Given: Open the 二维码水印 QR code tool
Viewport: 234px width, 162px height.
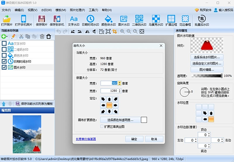Looking at the screenshot, I should point(139,20).
